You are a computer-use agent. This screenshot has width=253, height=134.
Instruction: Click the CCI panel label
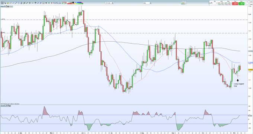tap(3, 106)
